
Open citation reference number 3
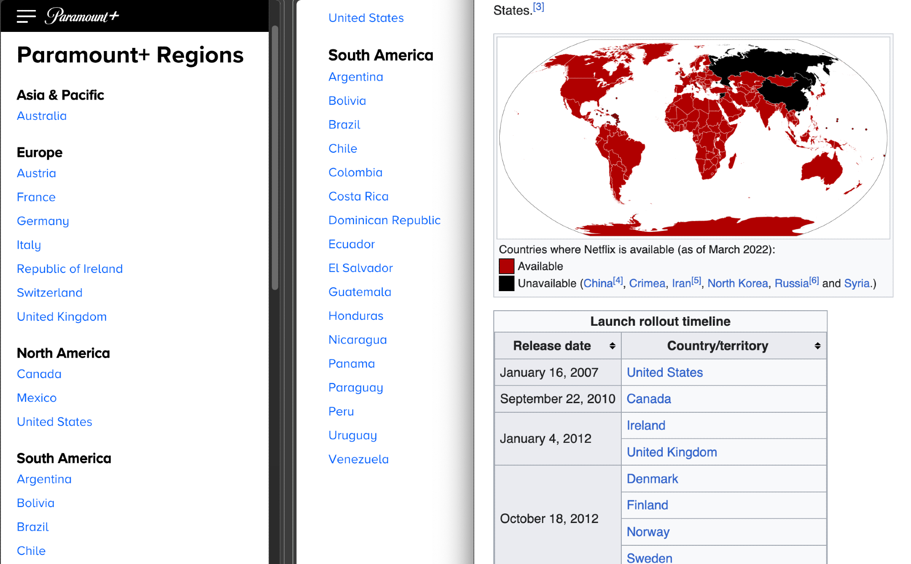538,7
